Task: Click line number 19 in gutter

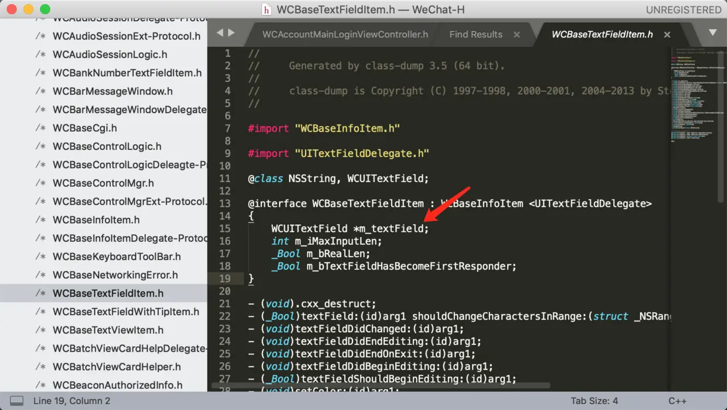Action: click(x=225, y=279)
